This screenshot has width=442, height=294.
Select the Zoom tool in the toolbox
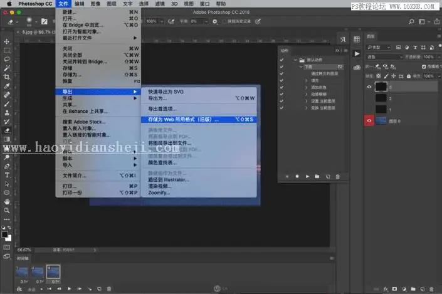click(x=7, y=210)
